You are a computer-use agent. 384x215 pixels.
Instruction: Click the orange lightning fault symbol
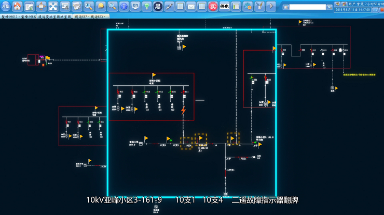183,110
